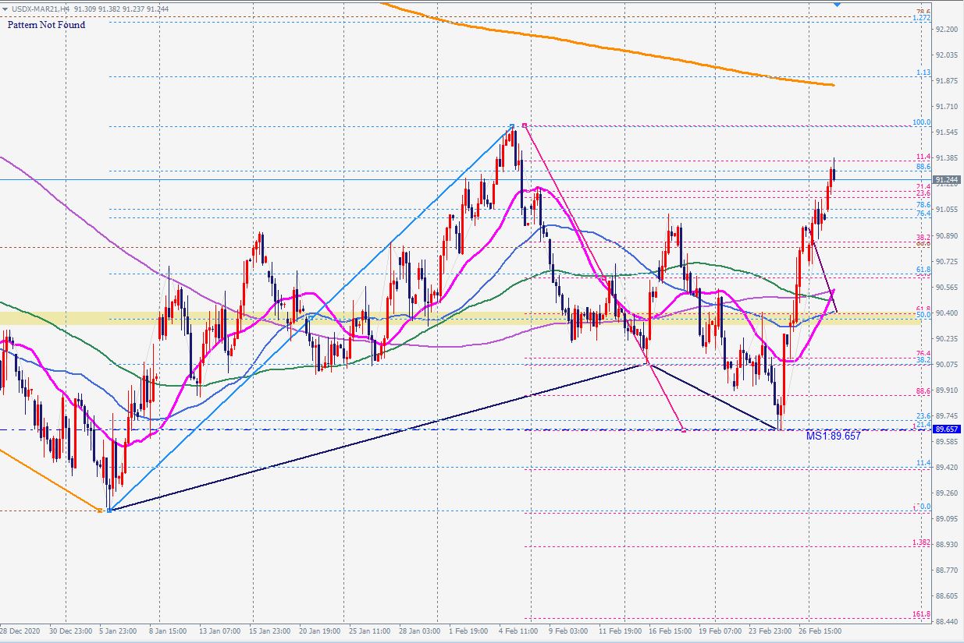This screenshot has width=964, height=643.
Task: Select the 100.0 Fibonacci level label
Action: pos(921,122)
